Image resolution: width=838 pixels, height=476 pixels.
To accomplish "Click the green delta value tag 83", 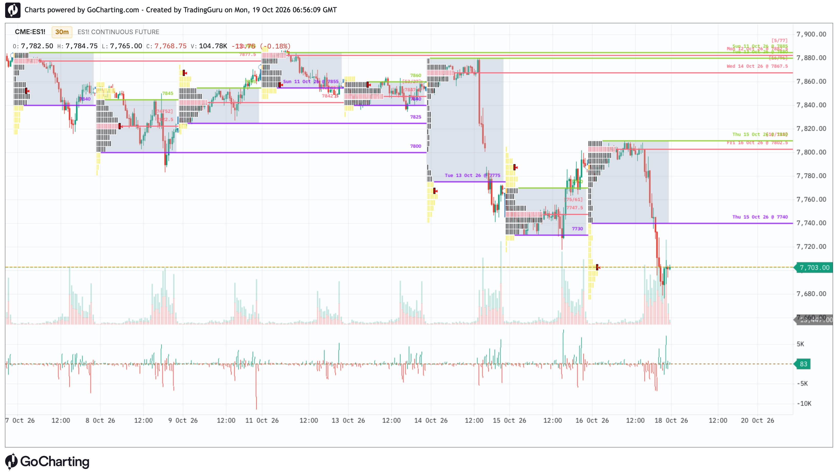I will click(803, 364).
